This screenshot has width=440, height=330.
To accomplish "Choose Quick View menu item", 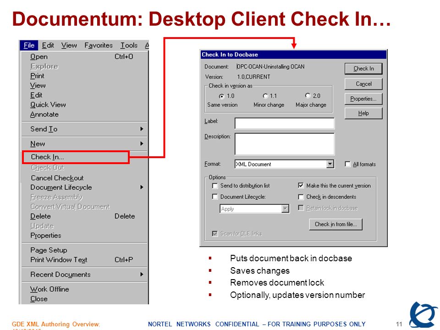I will coord(84,104).
